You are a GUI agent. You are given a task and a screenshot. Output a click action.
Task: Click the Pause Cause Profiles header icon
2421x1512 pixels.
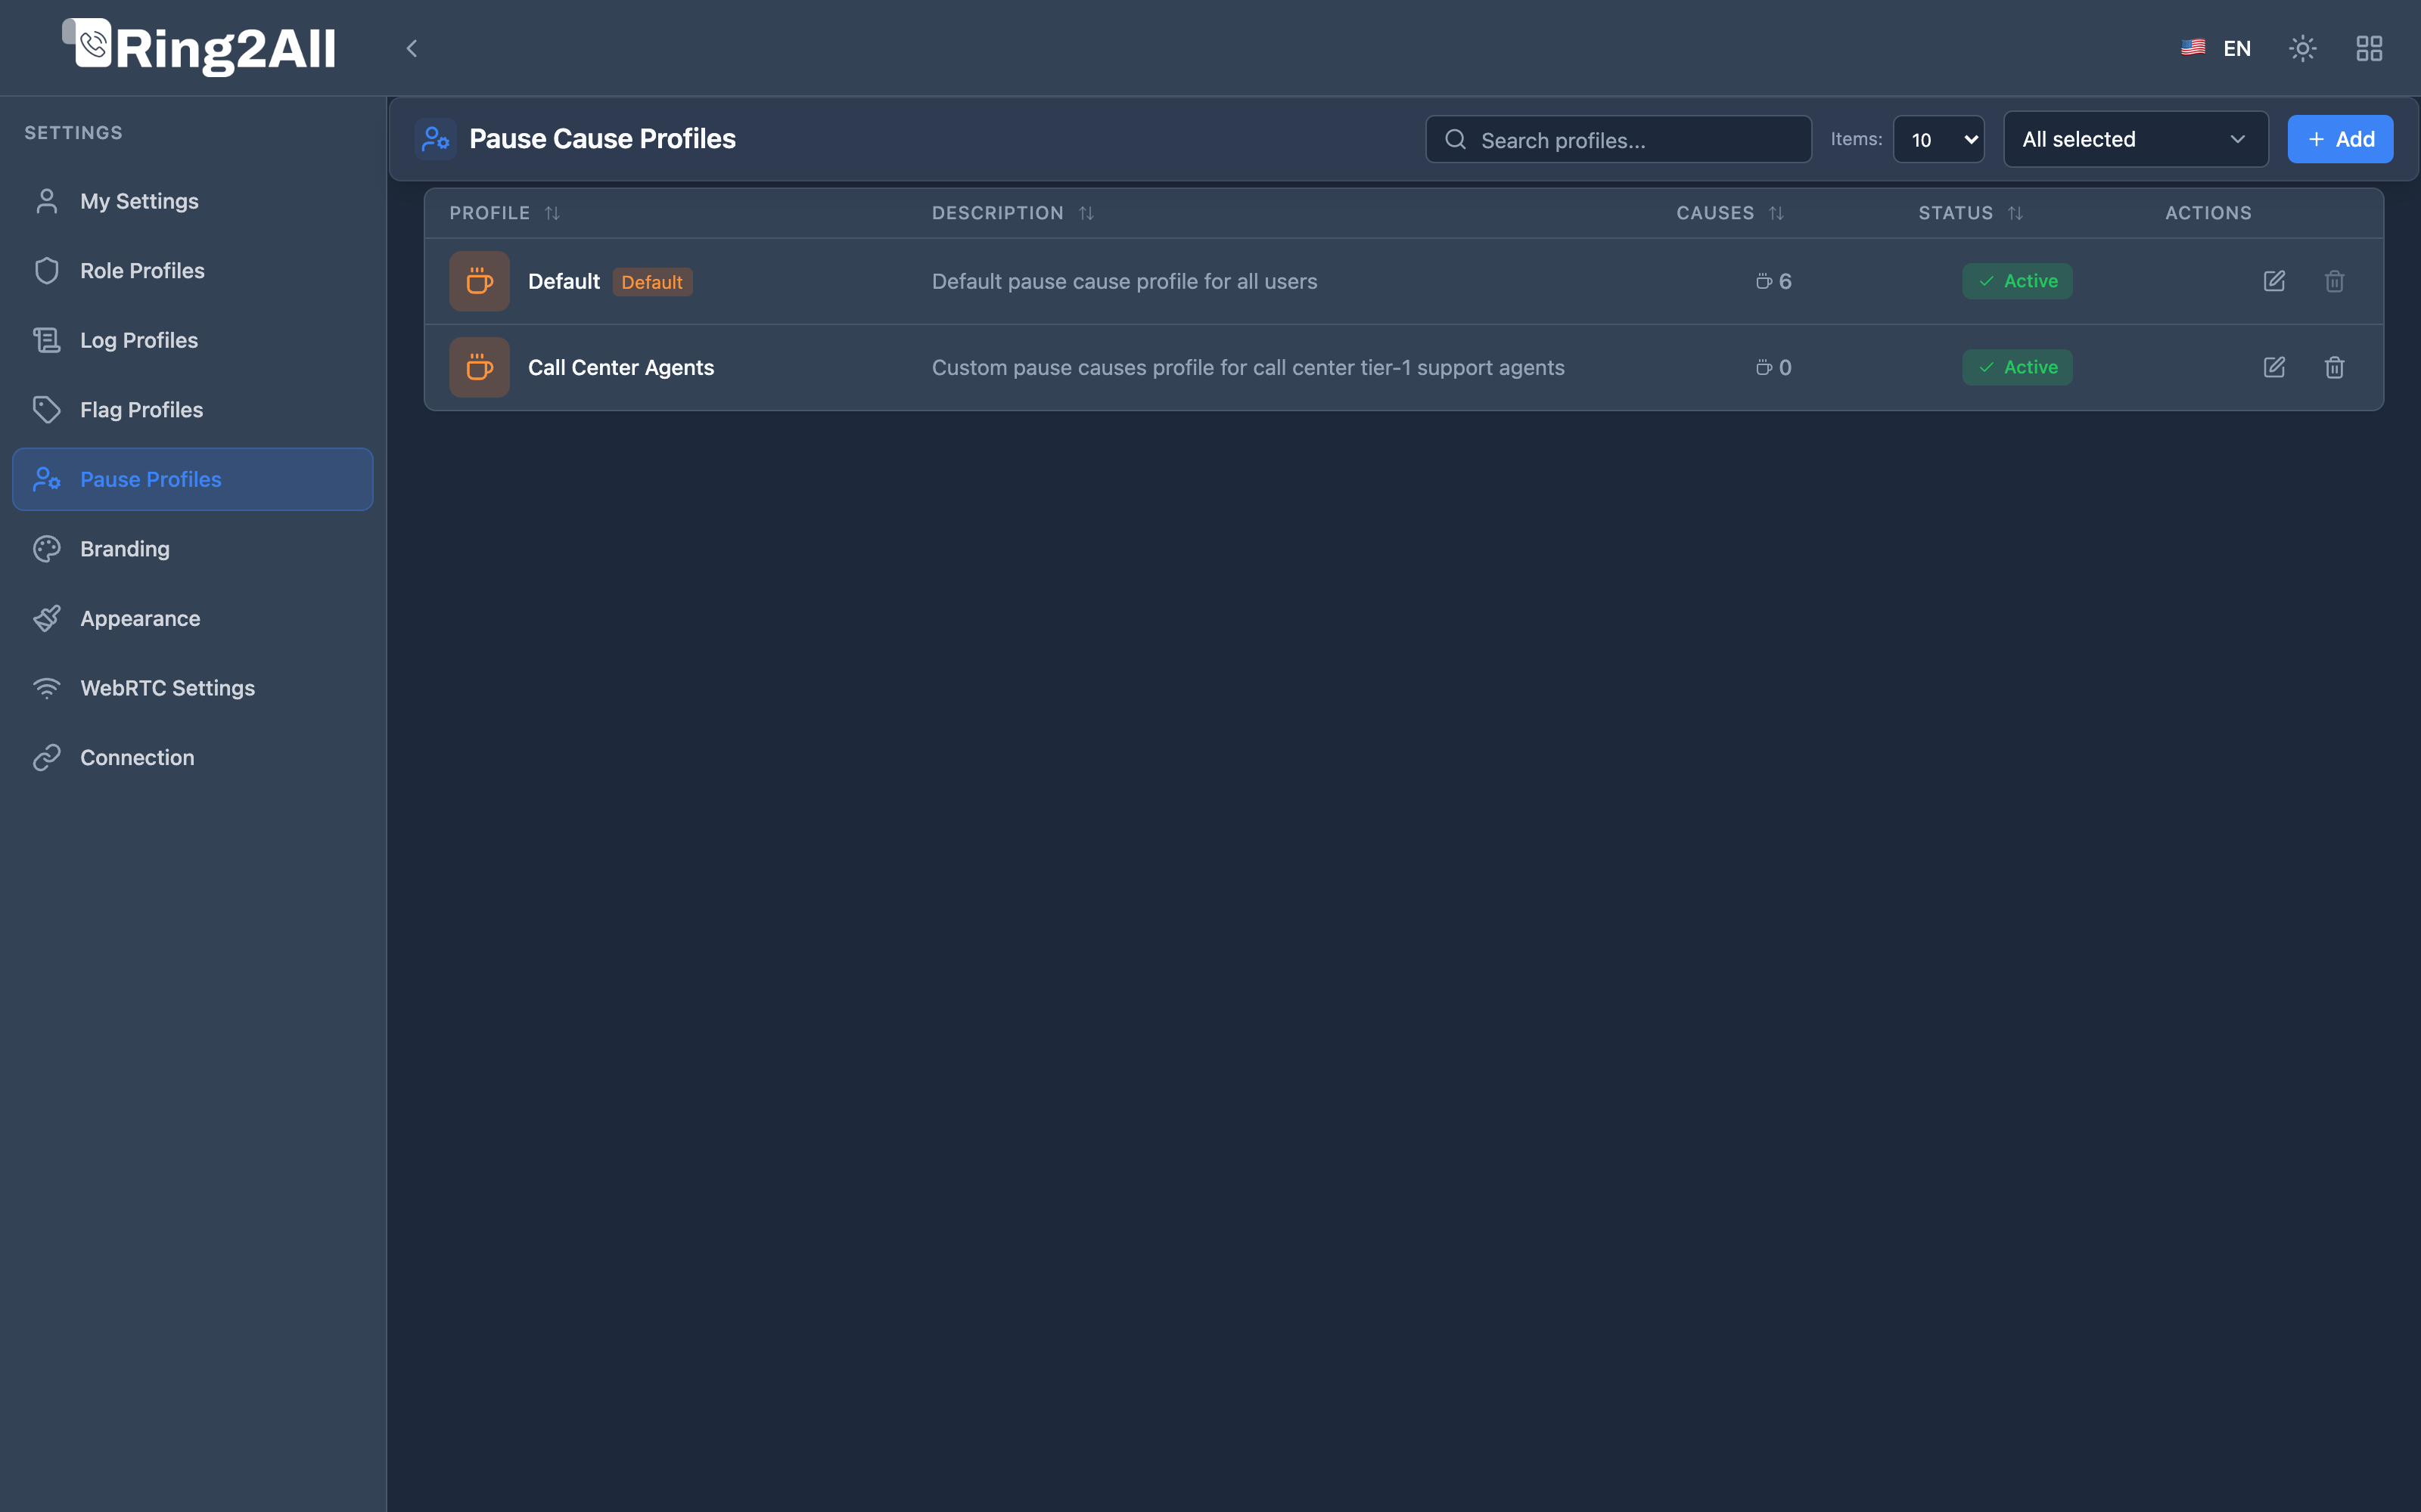point(435,139)
